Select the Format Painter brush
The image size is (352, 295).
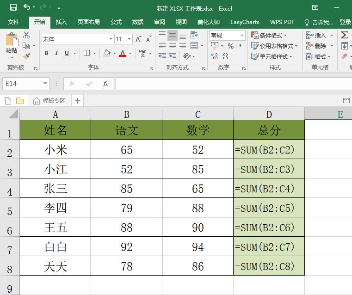[26, 56]
